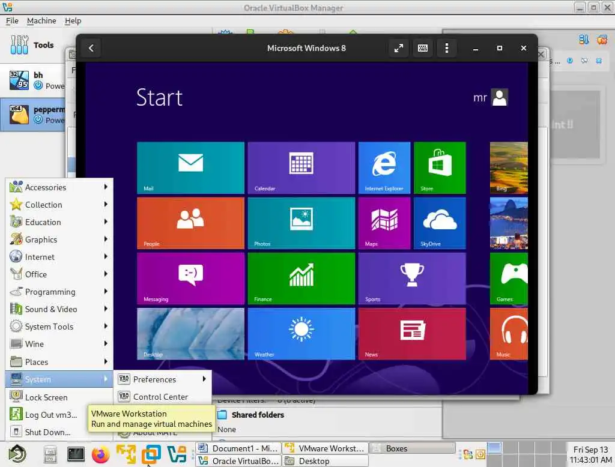This screenshot has height=467, width=615.
Task: Click the mr user account avatar
Action: 500,97
